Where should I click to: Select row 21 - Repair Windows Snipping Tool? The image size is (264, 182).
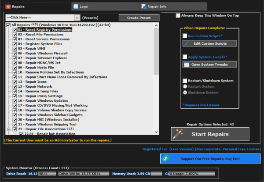coord(47,125)
